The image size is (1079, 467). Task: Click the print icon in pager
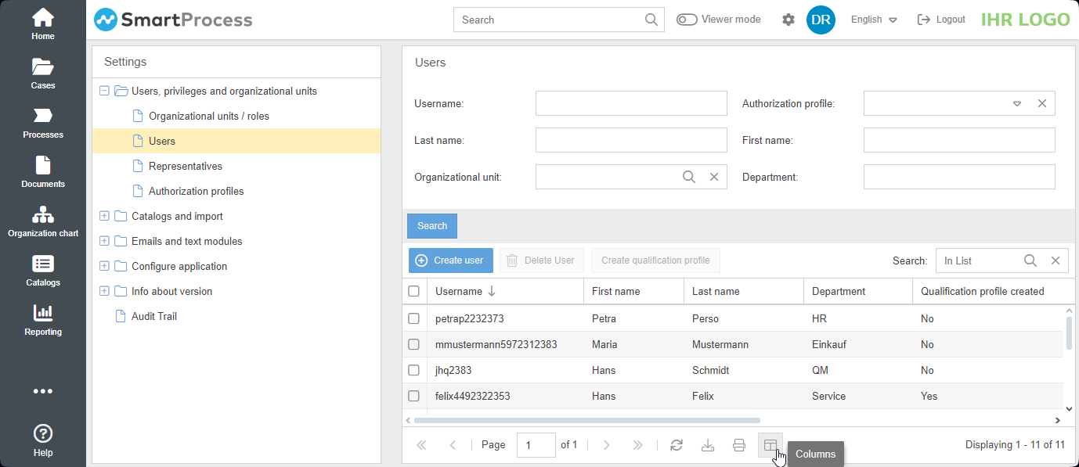pyautogui.click(x=739, y=445)
